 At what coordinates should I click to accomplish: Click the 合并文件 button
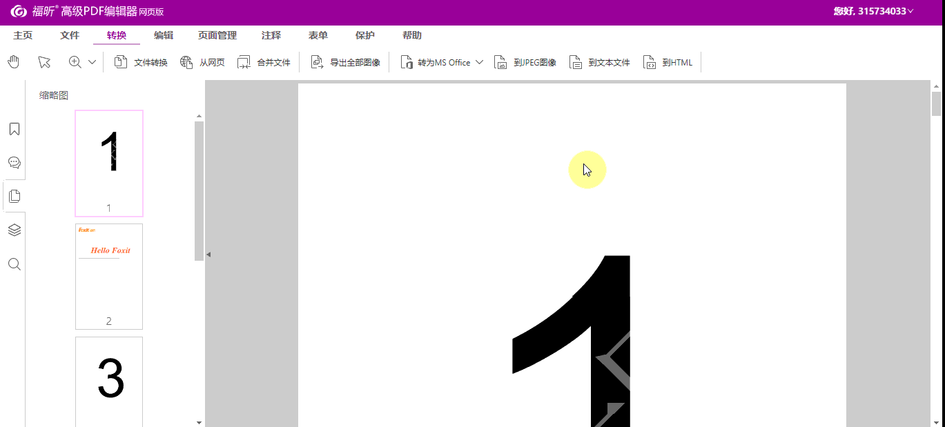(264, 62)
